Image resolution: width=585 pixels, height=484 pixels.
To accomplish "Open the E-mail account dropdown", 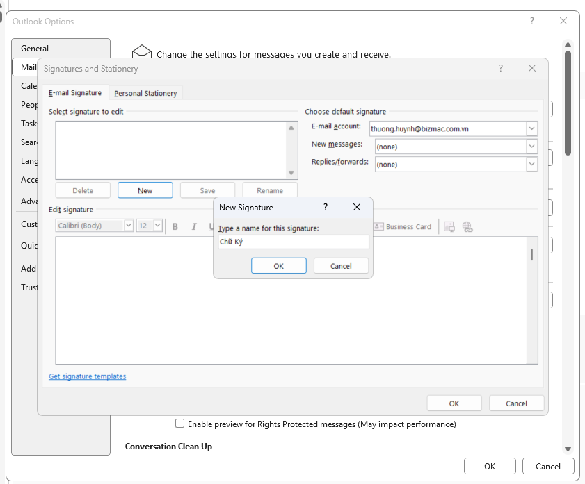I will [x=531, y=128].
